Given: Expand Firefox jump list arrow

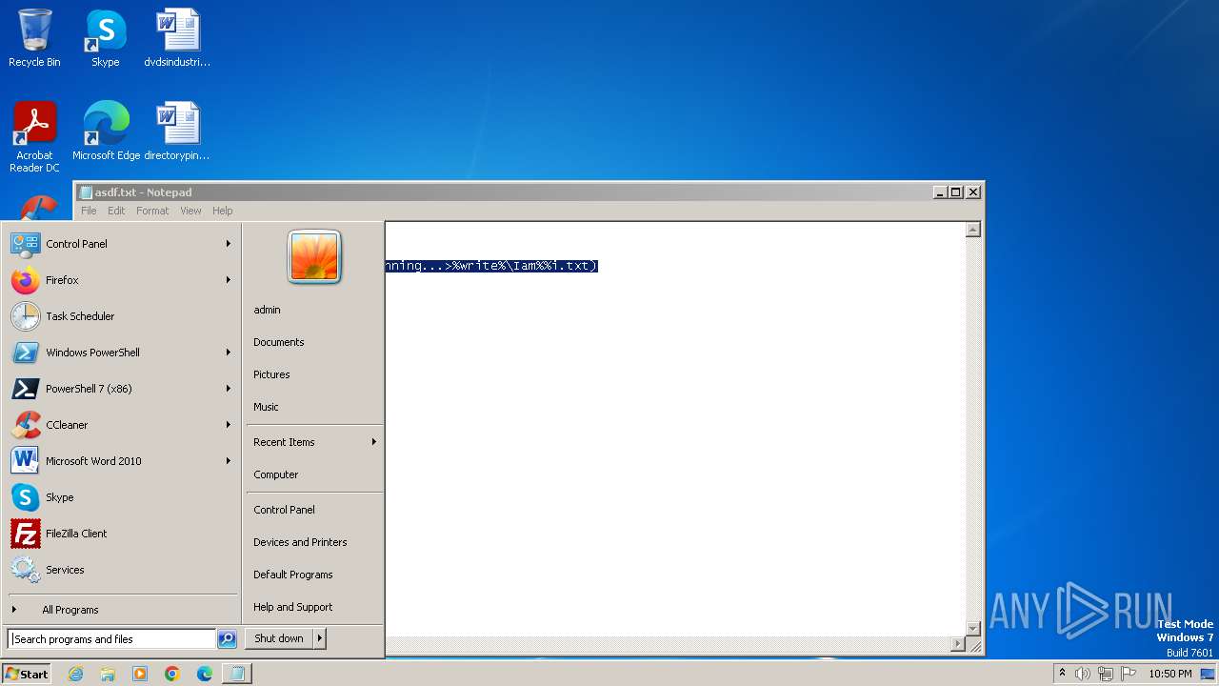Looking at the screenshot, I should (229, 280).
